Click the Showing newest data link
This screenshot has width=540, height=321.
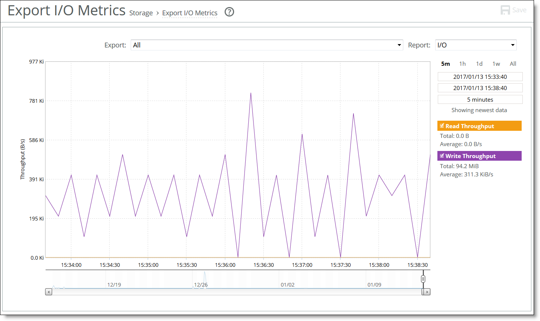[x=479, y=110]
